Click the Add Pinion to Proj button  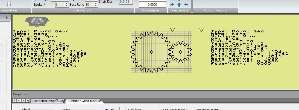click(x=208, y=109)
